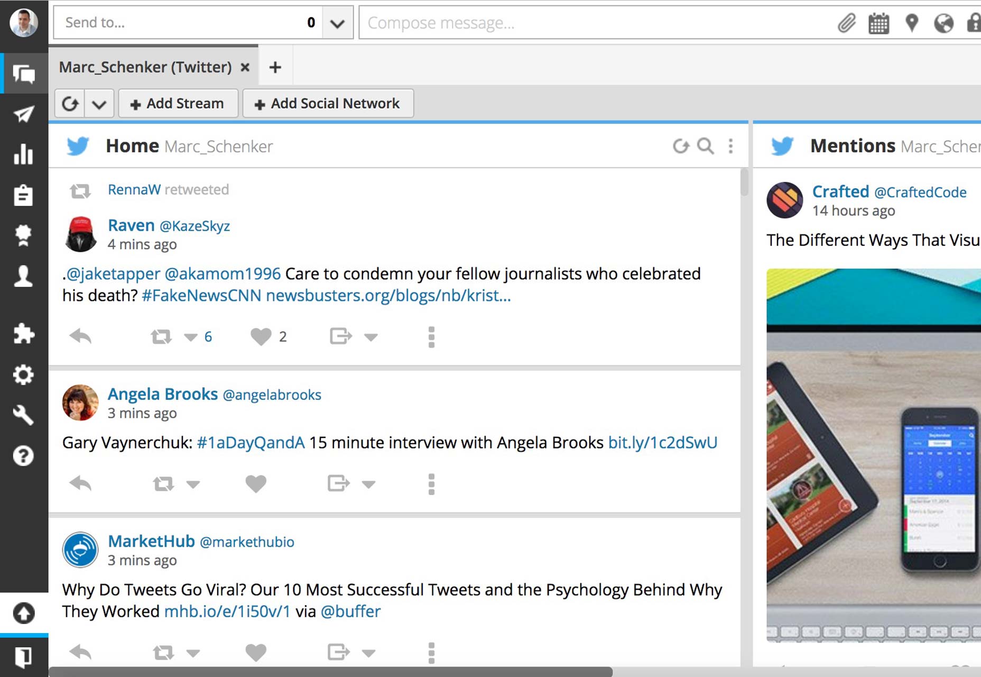The height and width of the screenshot is (677, 981).
Task: Click the user profile avatar
Action: click(x=24, y=23)
